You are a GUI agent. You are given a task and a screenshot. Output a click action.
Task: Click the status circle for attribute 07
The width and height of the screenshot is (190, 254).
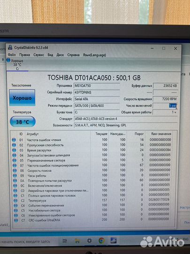click(15, 166)
